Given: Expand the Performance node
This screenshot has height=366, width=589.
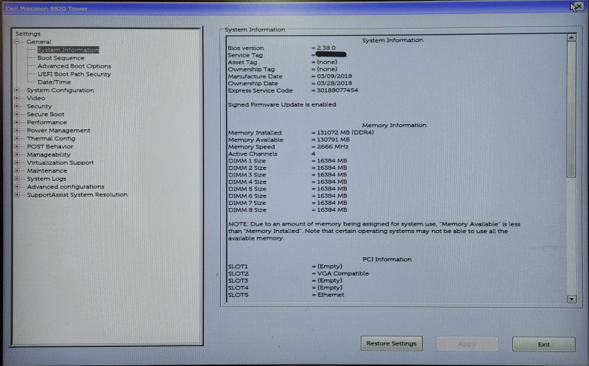Looking at the screenshot, I should 16,122.
